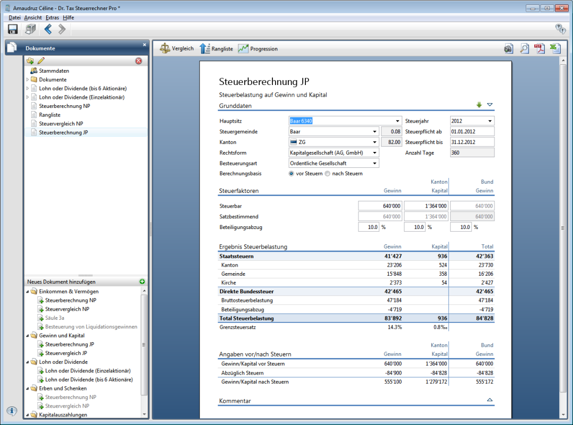This screenshot has height=425, width=573.
Task: Click green plus next to Neues Dokument hinzufügen
Action: [142, 282]
